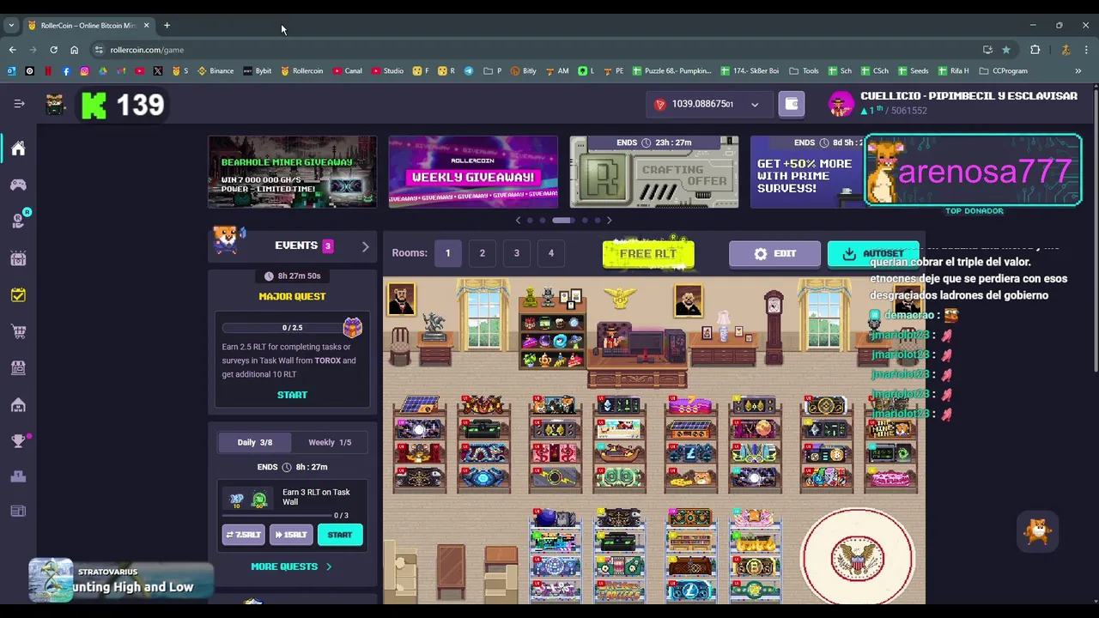
Task: Open the news page sidebar icon
Action: pos(18,512)
